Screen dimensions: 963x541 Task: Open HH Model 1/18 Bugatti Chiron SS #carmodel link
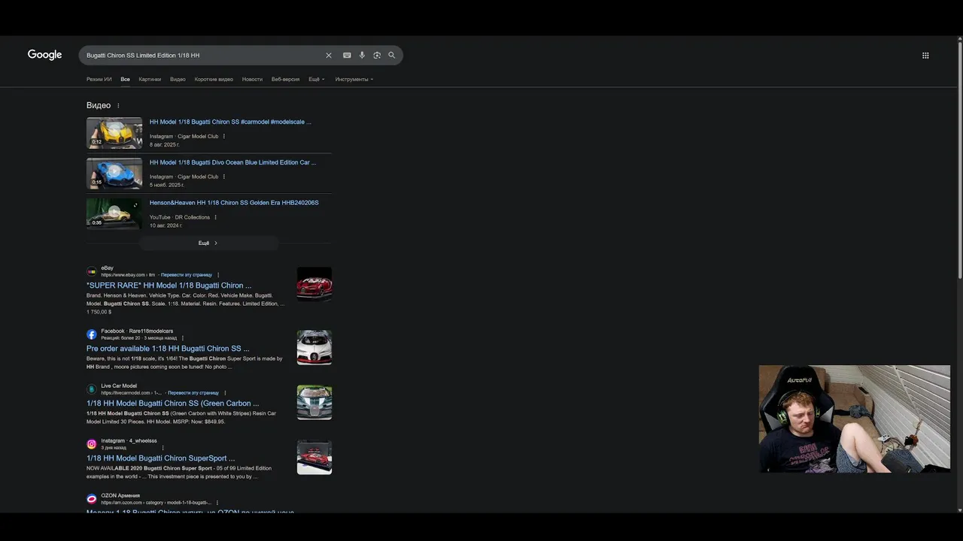[x=230, y=122]
